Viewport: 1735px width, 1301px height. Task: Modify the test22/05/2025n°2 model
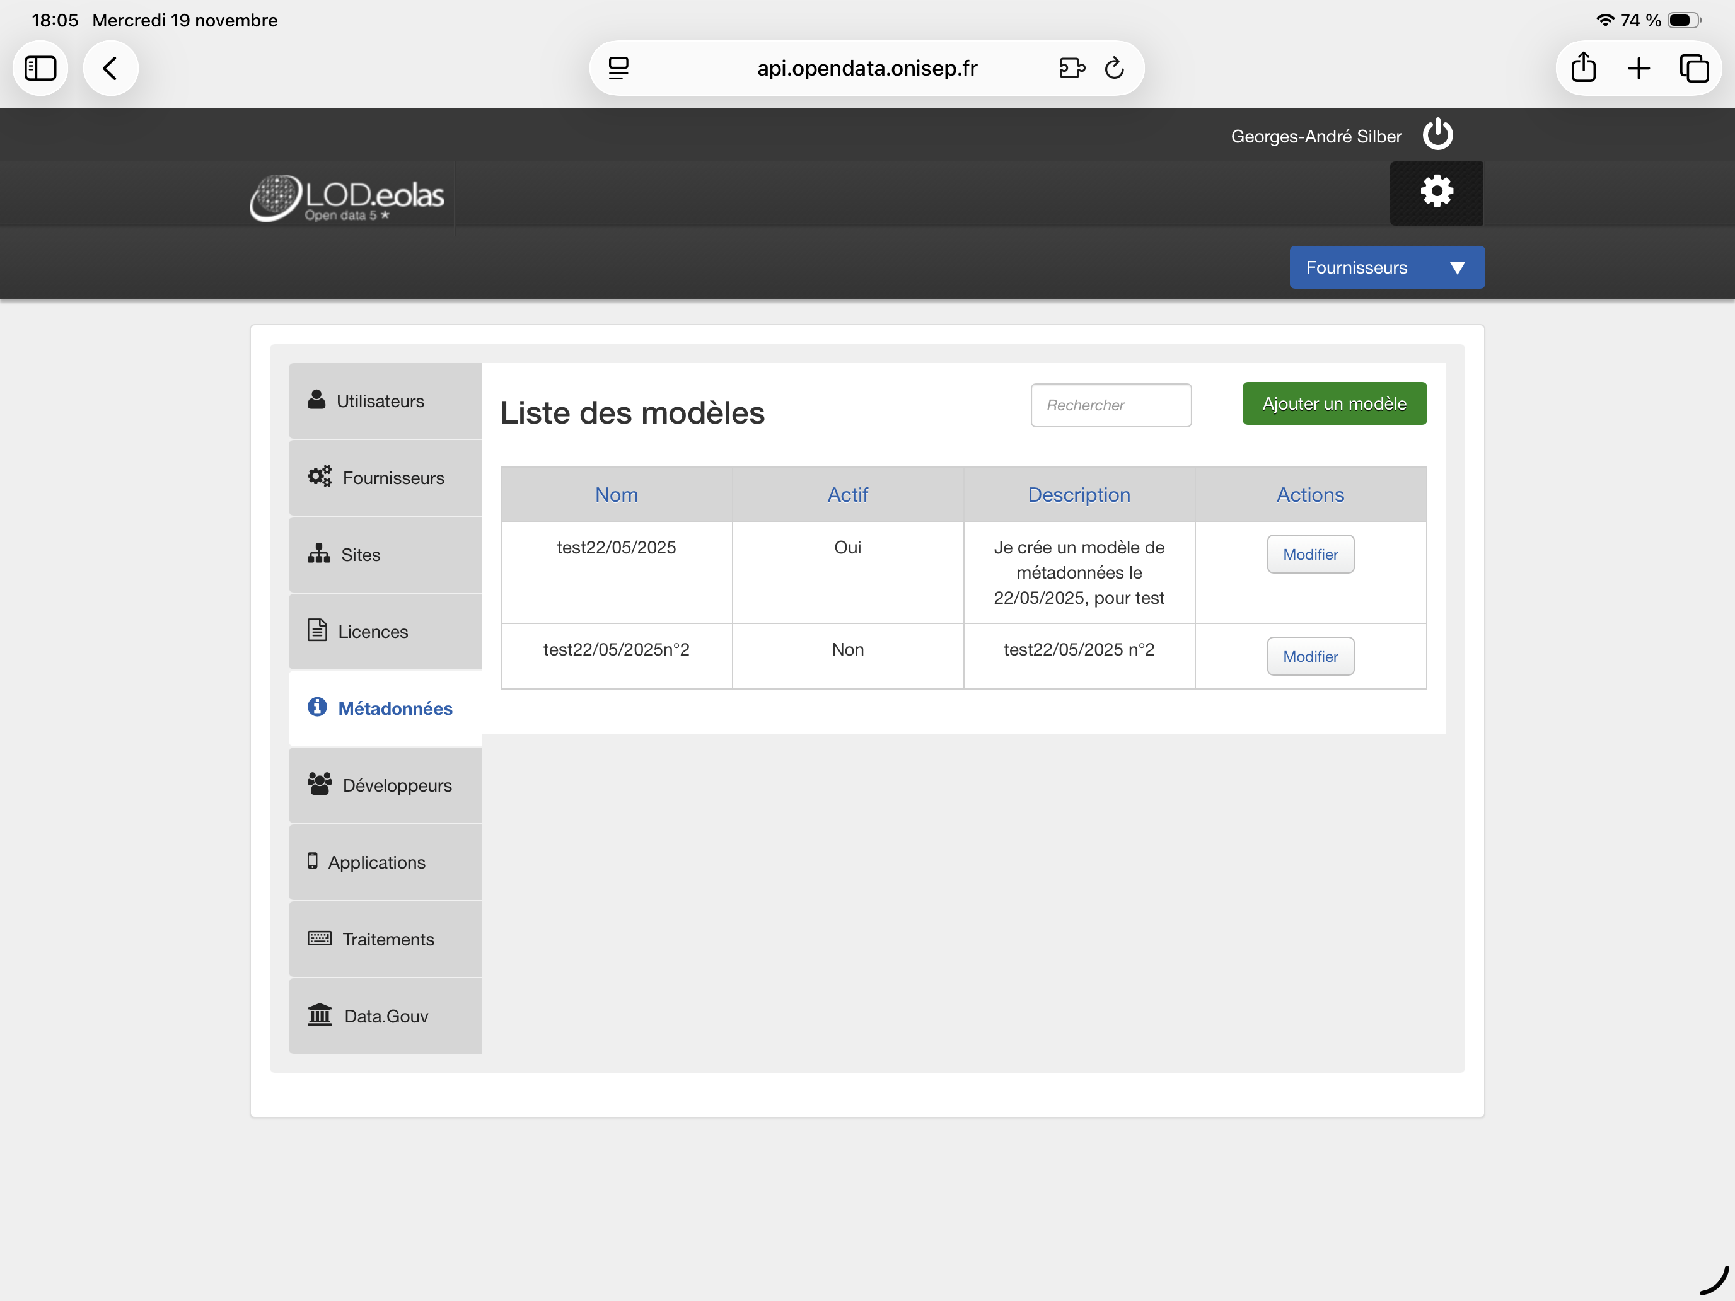coord(1310,656)
